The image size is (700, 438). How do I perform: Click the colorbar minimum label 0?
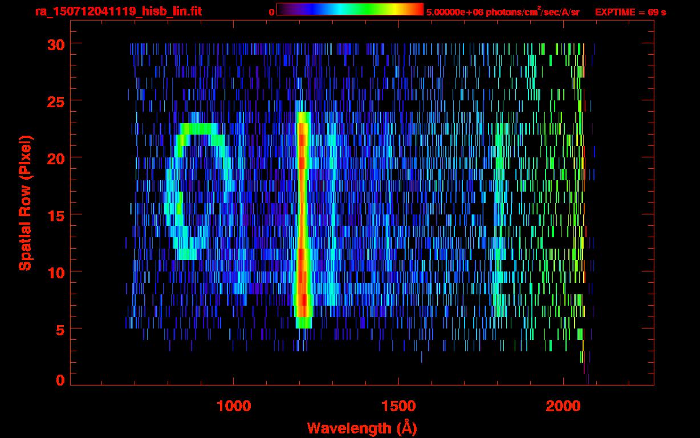click(272, 12)
